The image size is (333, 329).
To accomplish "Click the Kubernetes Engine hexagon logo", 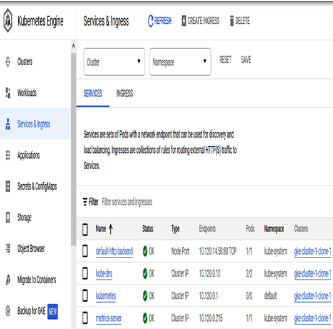I will (x=8, y=21).
